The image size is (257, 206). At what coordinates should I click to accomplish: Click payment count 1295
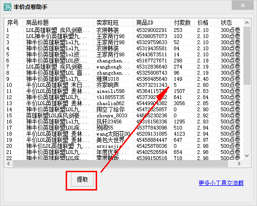[179, 122]
